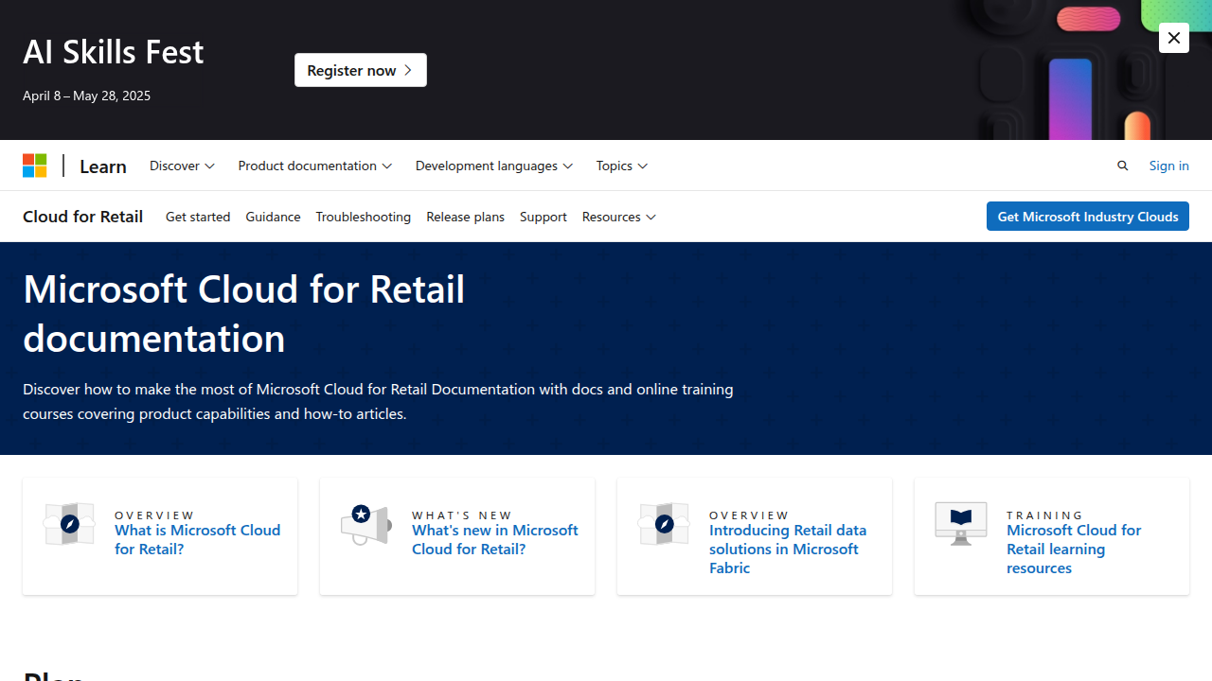The image size is (1212, 681).
Task: Close the AI Skills Fest banner
Action: pyautogui.click(x=1173, y=38)
